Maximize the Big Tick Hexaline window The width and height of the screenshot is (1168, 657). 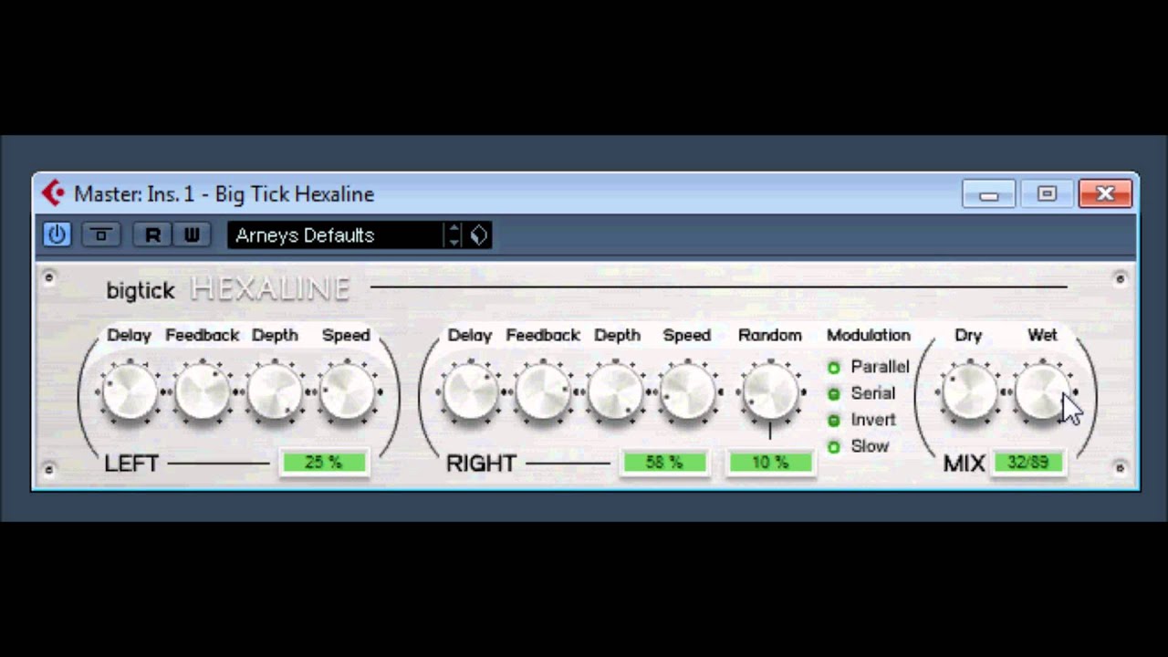(x=1047, y=193)
